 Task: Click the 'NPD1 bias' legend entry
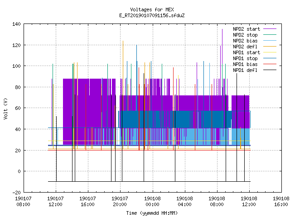pos(245,64)
